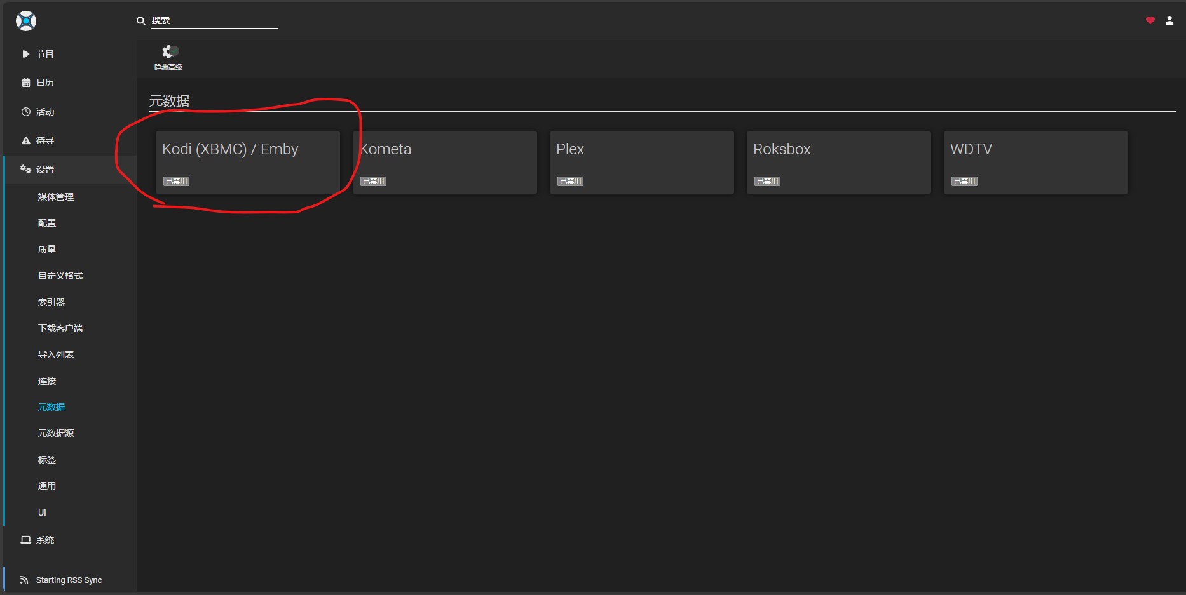Open 待寻 wanted section in sidebar
This screenshot has width=1186, height=595.
point(44,140)
